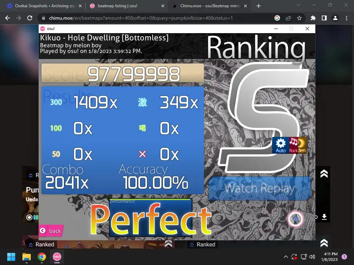The image size is (354, 265).
Task: Go forward in Chrome
Action: tap(19, 18)
